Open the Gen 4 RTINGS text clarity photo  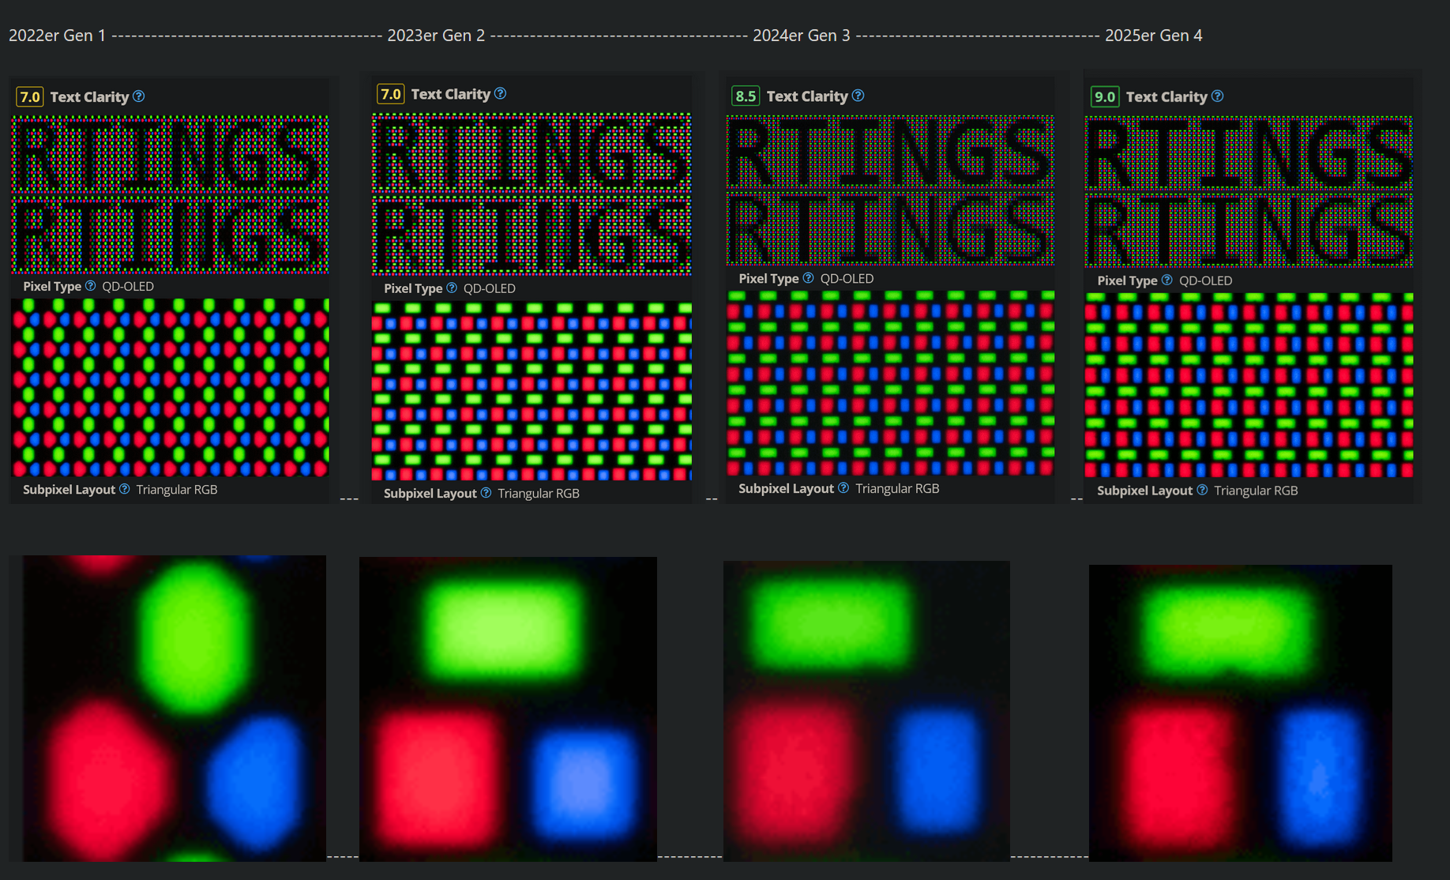tap(1249, 192)
